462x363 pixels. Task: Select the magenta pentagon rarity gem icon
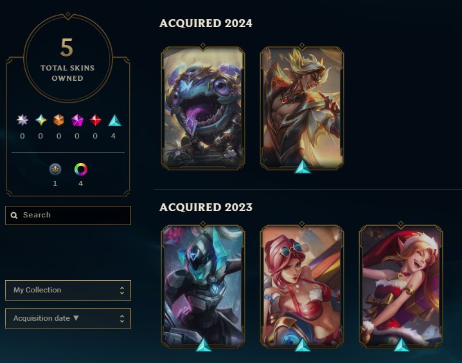(77, 121)
